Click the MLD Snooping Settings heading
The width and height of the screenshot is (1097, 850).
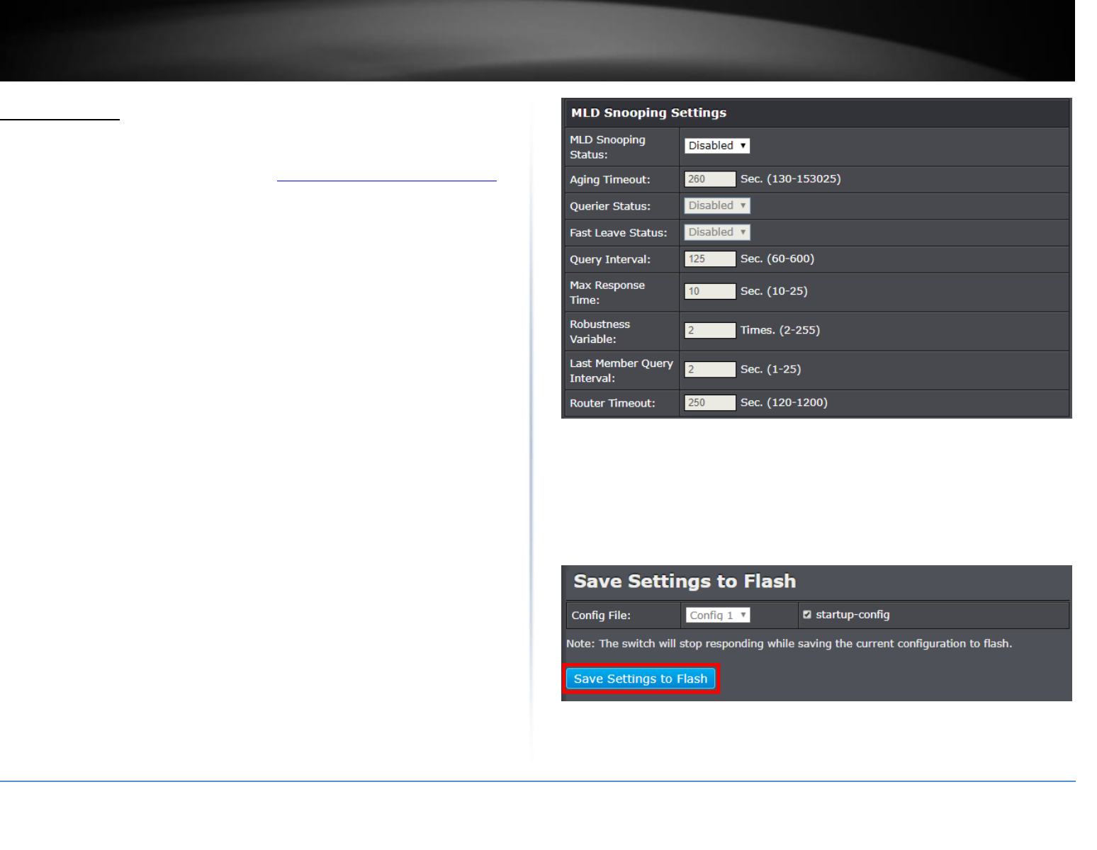[648, 113]
